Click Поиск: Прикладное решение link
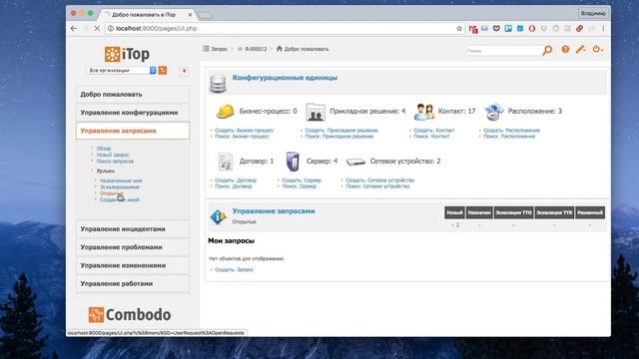Viewport: 639px width, 359px height. (339, 137)
